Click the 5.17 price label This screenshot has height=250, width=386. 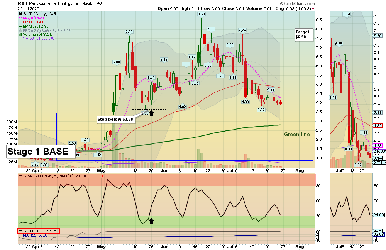pyautogui.click(x=151, y=78)
